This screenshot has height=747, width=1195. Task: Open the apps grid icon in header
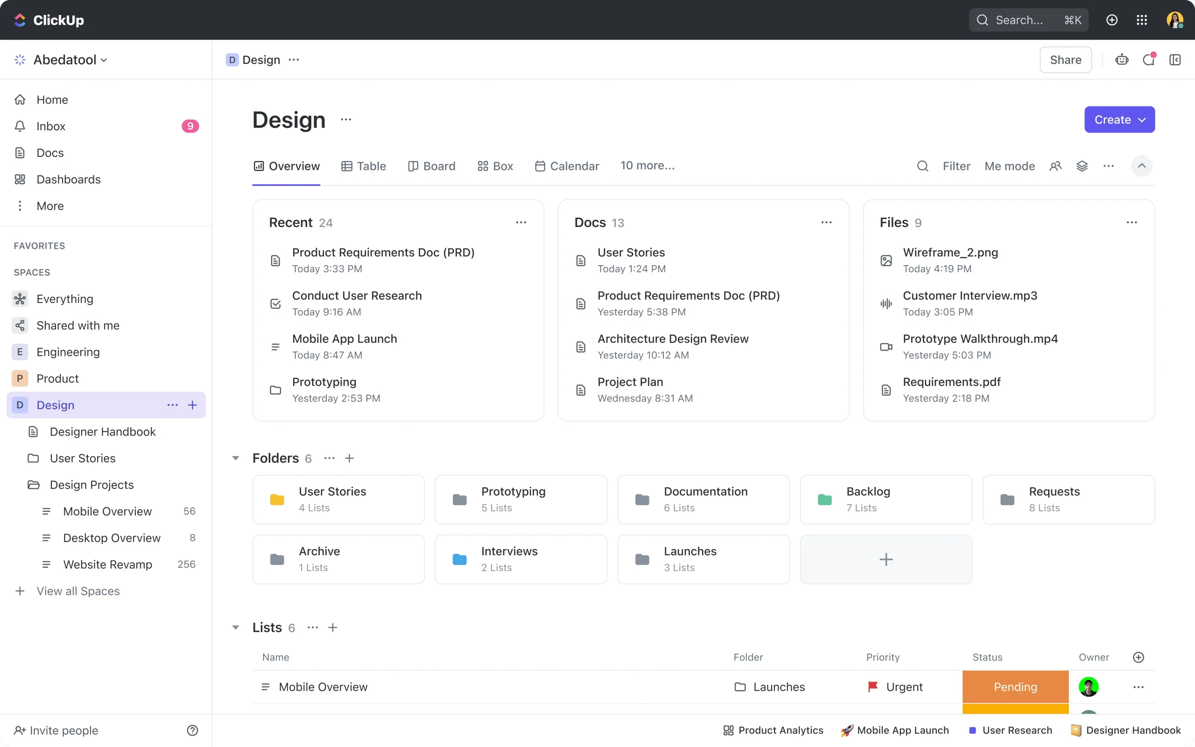[1142, 20]
